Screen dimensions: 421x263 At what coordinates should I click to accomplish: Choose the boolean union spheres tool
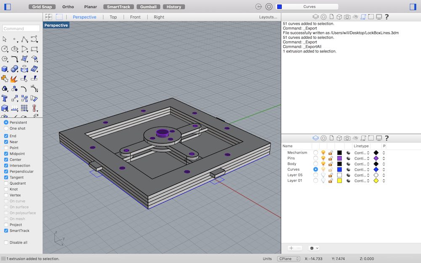coord(14,69)
